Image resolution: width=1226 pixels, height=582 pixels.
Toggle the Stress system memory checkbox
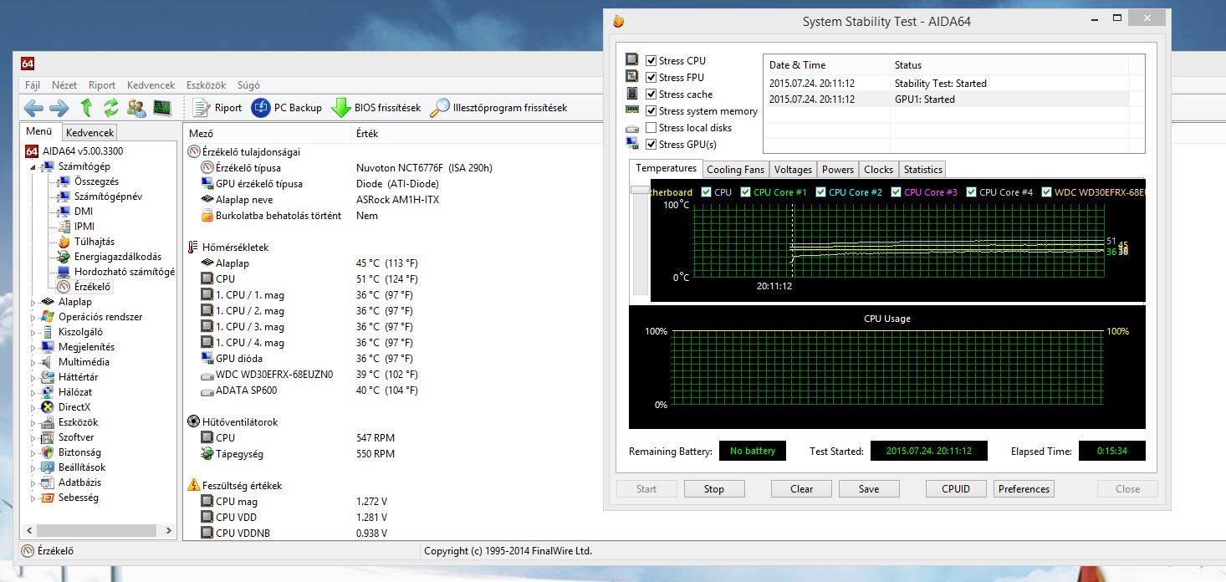tap(651, 110)
